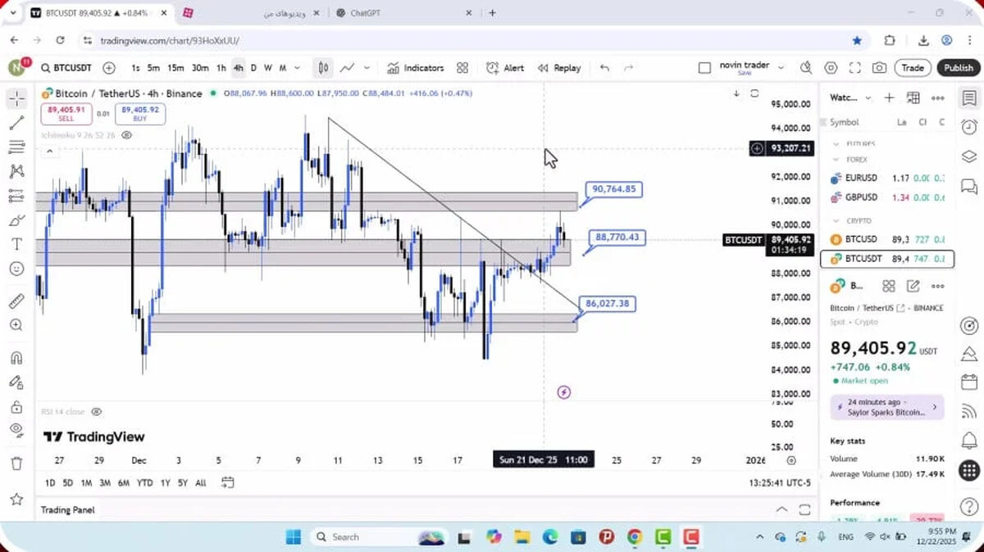Click the BUY 89,405.92 button

[139, 114]
